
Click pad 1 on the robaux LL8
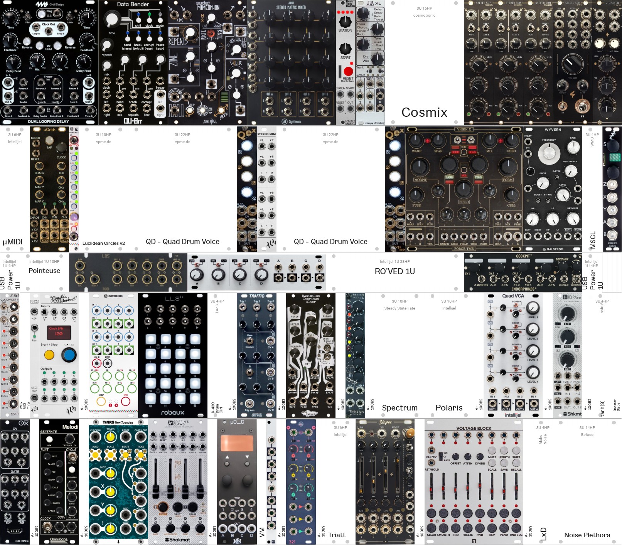[151, 339]
